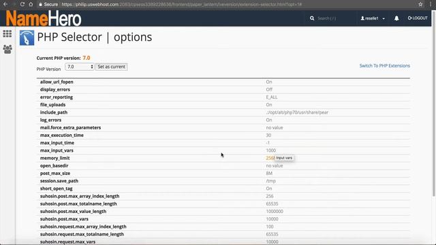Edit suhosin.request.max_totalname_length value 65535
The height and width of the screenshot is (245, 436).
pyautogui.click(x=272, y=234)
